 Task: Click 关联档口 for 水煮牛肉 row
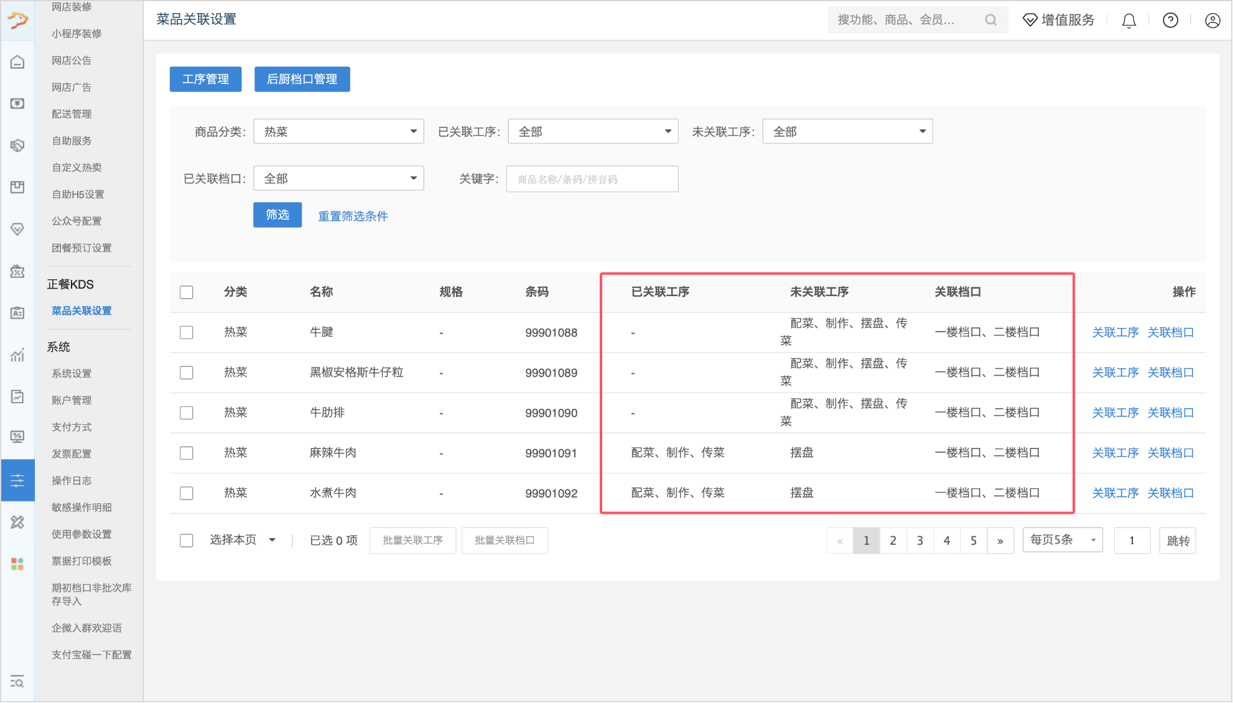(x=1171, y=493)
